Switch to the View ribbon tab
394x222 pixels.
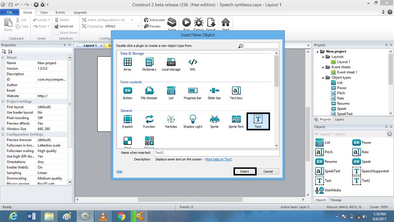pyautogui.click(x=44, y=12)
